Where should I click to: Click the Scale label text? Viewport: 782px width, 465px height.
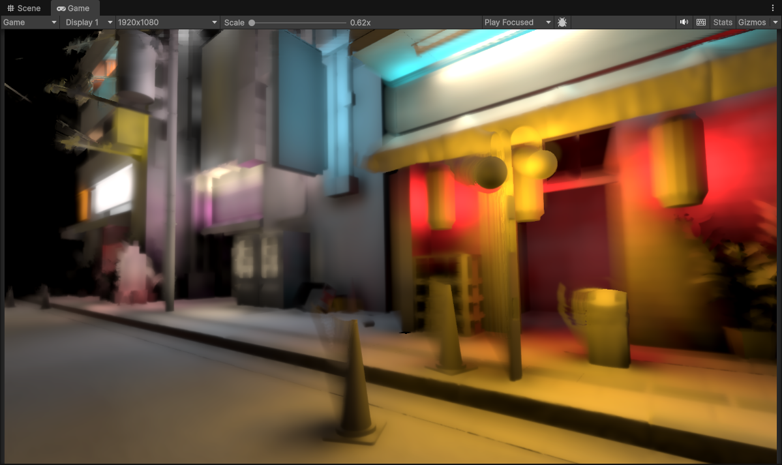click(x=234, y=23)
